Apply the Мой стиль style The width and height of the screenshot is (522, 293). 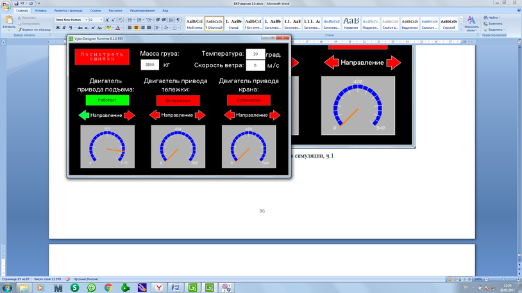point(194,24)
